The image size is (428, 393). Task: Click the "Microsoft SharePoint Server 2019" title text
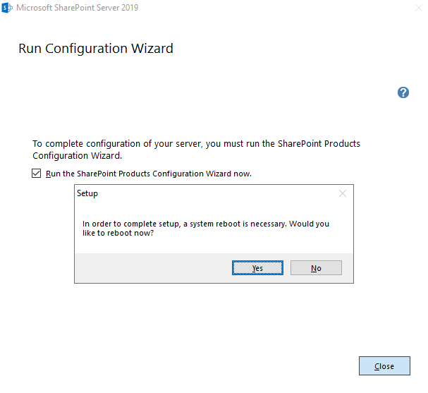[77, 8]
